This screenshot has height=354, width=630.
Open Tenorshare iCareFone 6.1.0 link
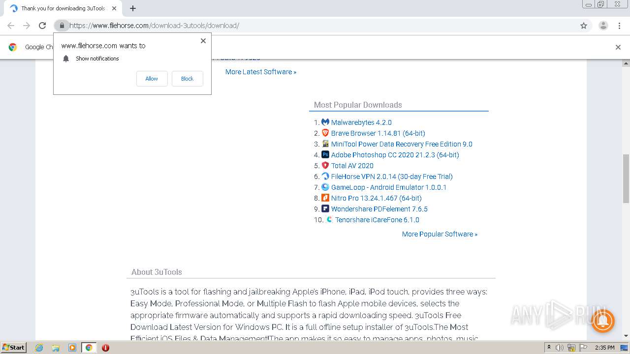coord(377,220)
